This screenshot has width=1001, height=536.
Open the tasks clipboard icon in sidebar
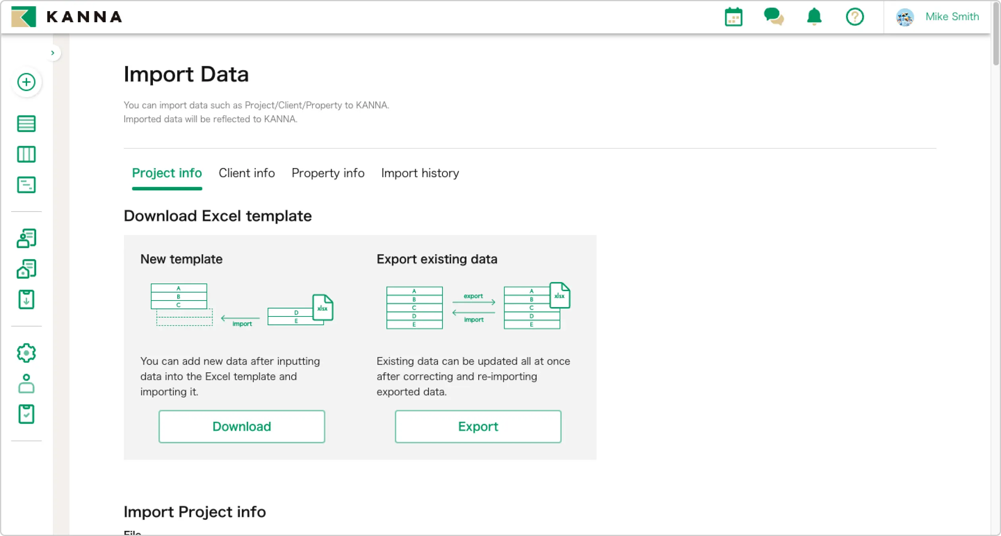26,414
